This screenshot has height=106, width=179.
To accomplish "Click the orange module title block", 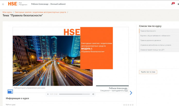I will [x=97, y=48].
